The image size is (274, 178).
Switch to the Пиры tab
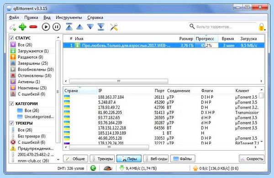[x=129, y=159]
